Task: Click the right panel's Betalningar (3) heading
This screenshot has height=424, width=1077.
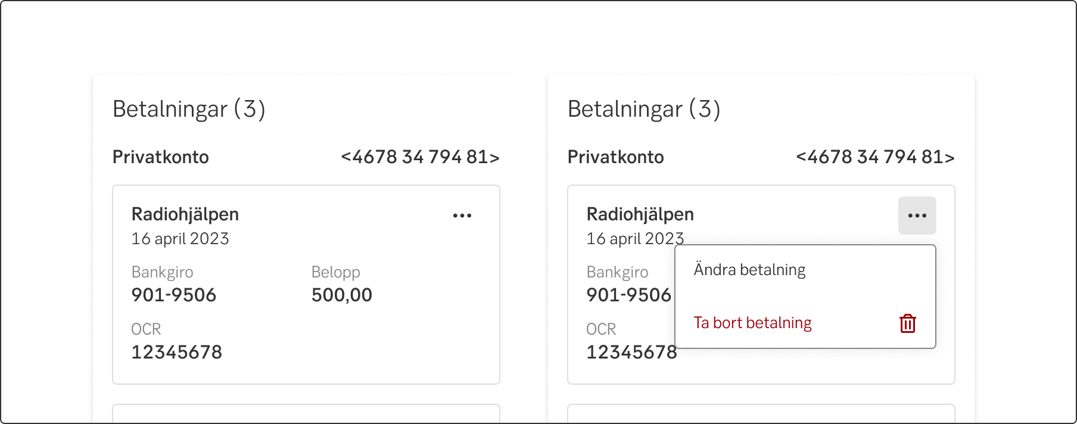Action: [644, 109]
